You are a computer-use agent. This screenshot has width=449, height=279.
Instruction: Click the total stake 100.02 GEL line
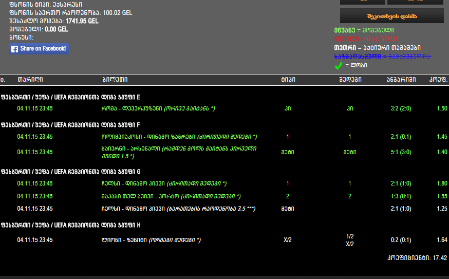click(71, 13)
